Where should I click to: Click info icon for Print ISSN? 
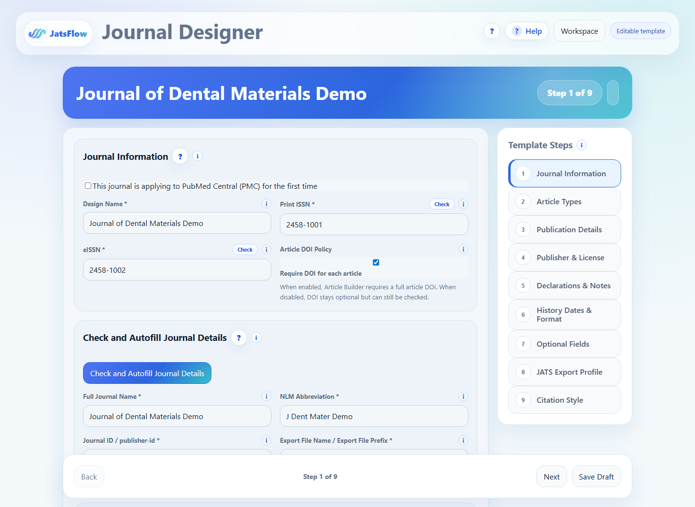(463, 204)
